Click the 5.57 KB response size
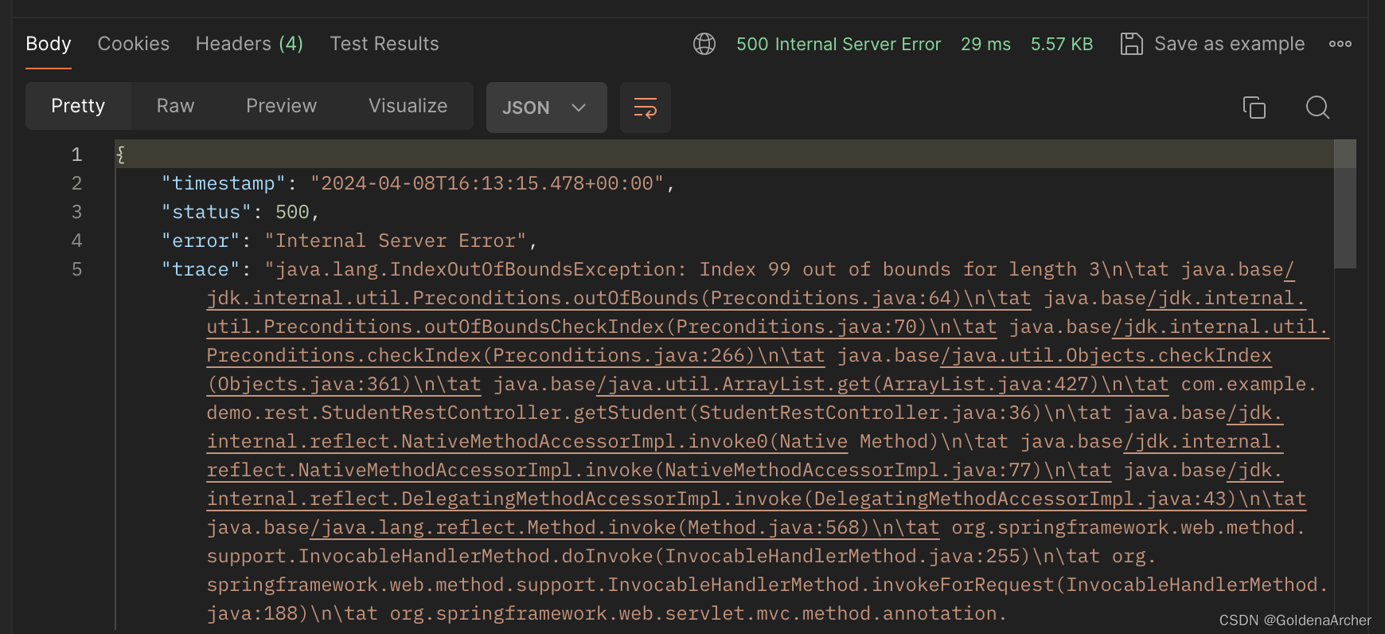The width and height of the screenshot is (1385, 634). point(1062,44)
